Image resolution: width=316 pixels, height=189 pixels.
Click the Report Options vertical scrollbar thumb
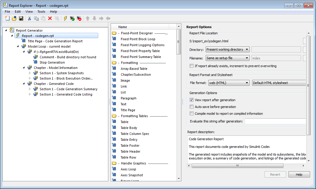(x=309, y=85)
